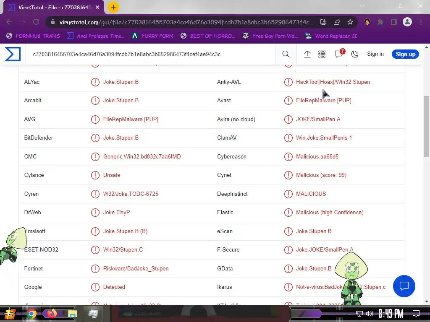Click the browser back arrow
Screen dimensions: 430x322
coord(9,22)
